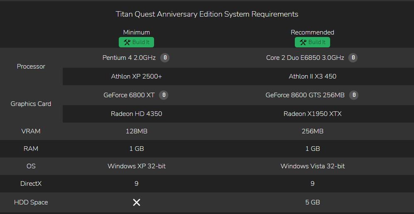Click the GeForce 8600 GTS 256MB entry

click(x=305, y=95)
